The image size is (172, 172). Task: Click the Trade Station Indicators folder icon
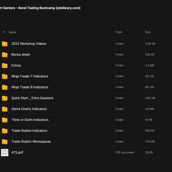click(x=5, y=131)
